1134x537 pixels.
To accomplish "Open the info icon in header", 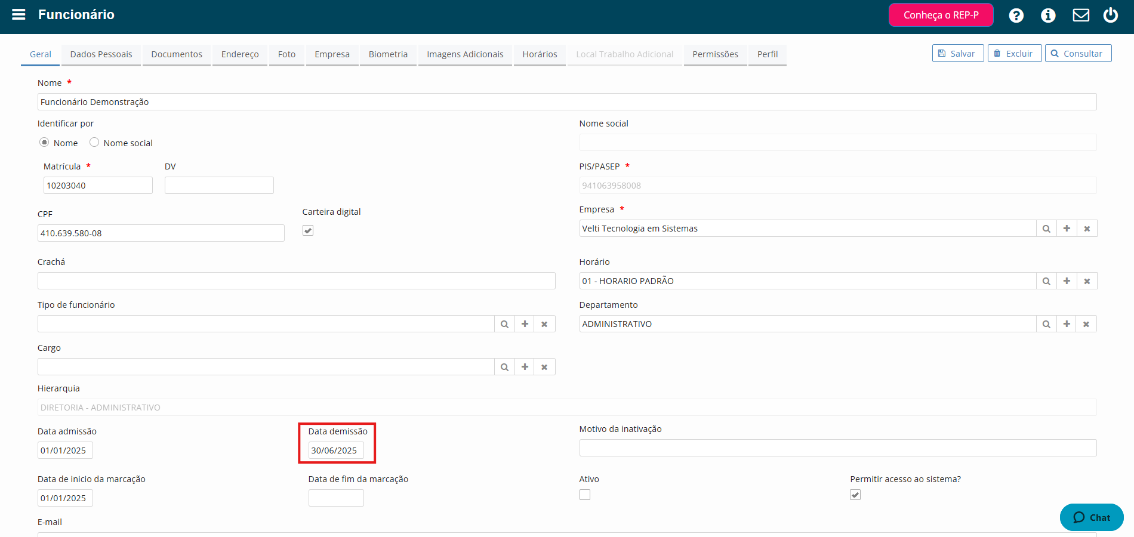I will [x=1048, y=16].
